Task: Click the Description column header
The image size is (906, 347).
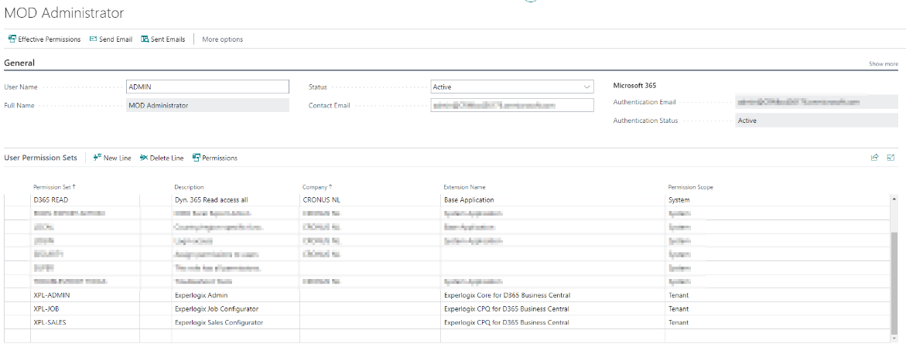Action: pos(189,187)
